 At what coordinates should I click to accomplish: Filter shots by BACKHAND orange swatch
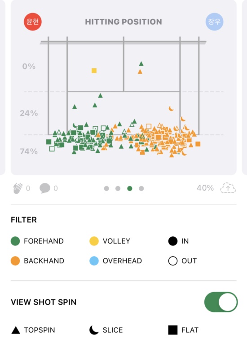[15, 261]
